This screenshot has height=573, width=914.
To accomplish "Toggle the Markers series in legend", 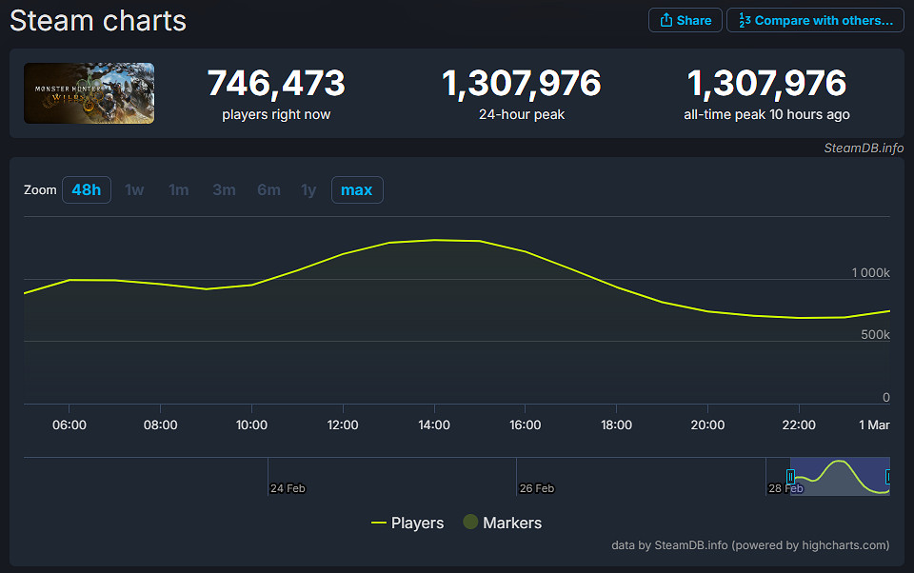I will [512, 523].
